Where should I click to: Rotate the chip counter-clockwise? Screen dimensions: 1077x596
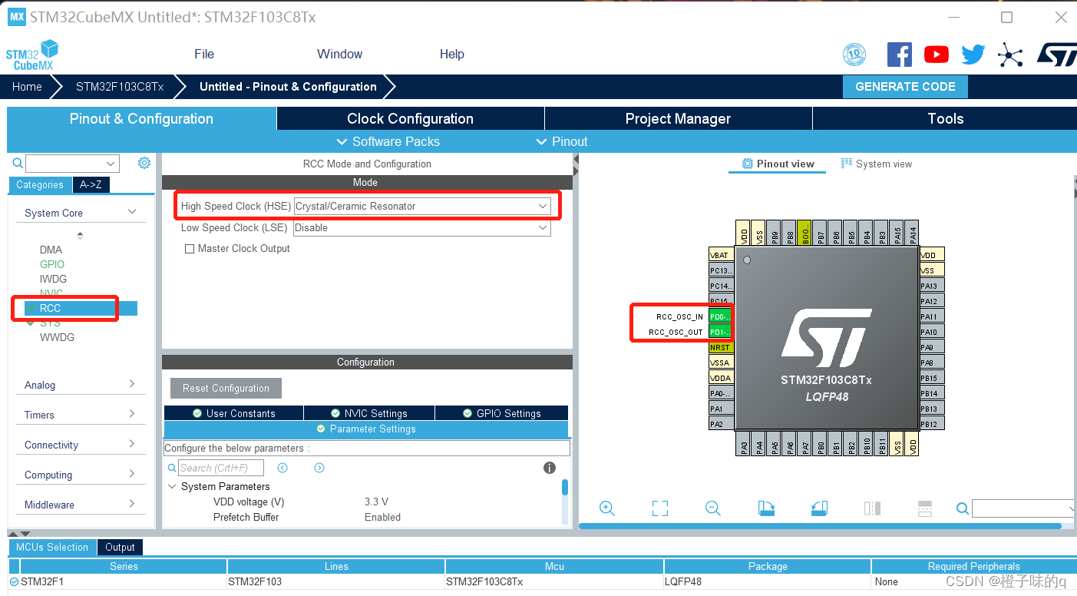(x=819, y=508)
